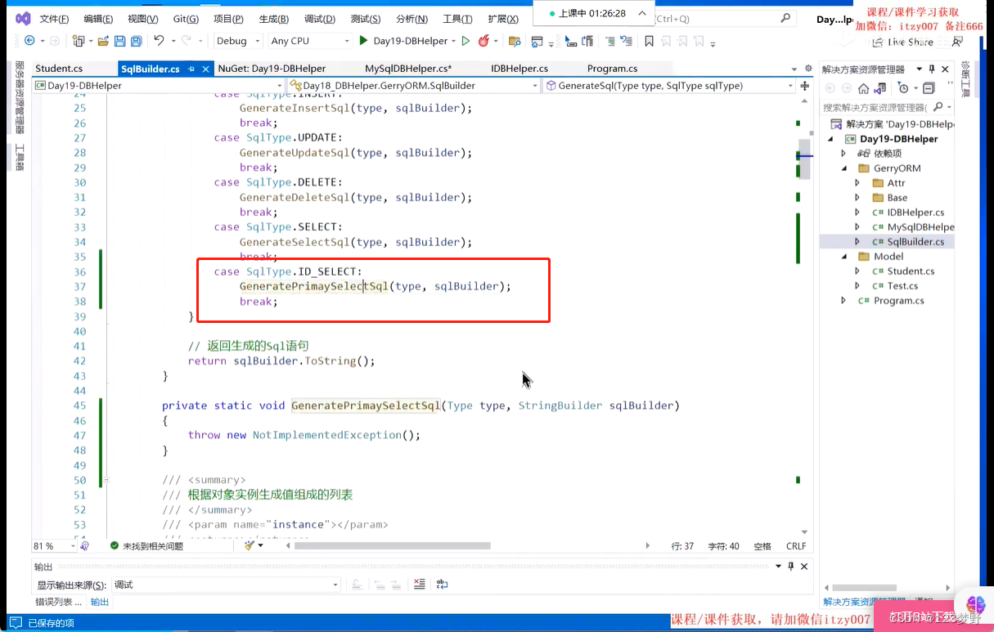Click the Save icon for SqlBuilder.cs
Screen dimensions: 994x632
[121, 41]
